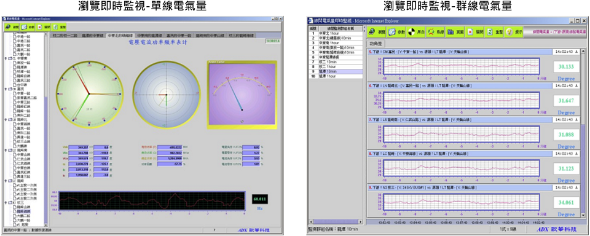590x236 pixels.
Task: Click the green refresh icon in the right toolbar
Action: [x=490, y=32]
